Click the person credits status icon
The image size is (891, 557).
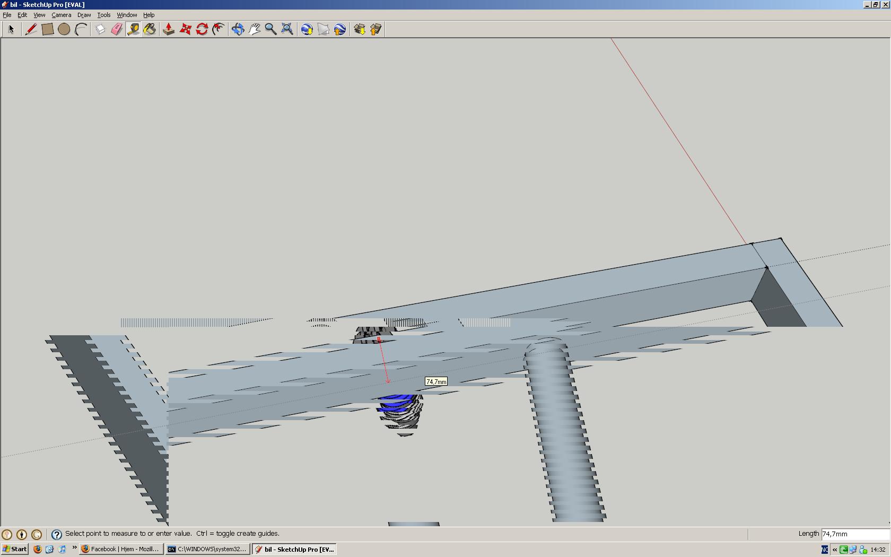click(x=22, y=535)
